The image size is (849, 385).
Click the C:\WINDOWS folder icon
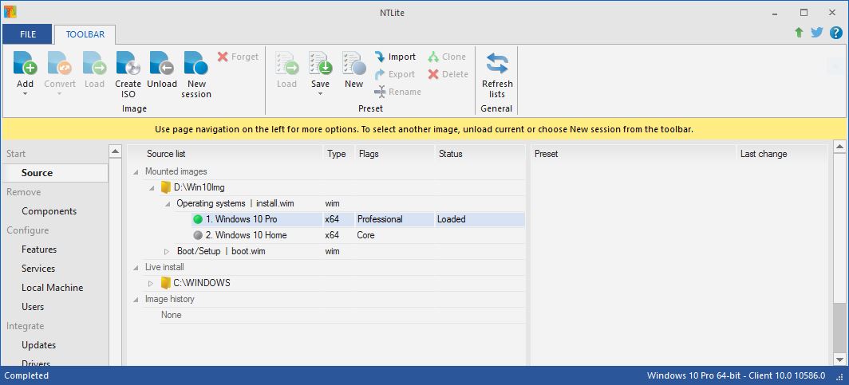[x=166, y=283]
